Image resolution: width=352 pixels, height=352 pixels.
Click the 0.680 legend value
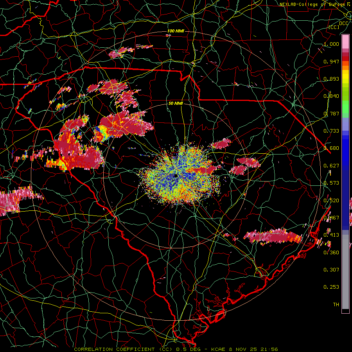(x=331, y=148)
